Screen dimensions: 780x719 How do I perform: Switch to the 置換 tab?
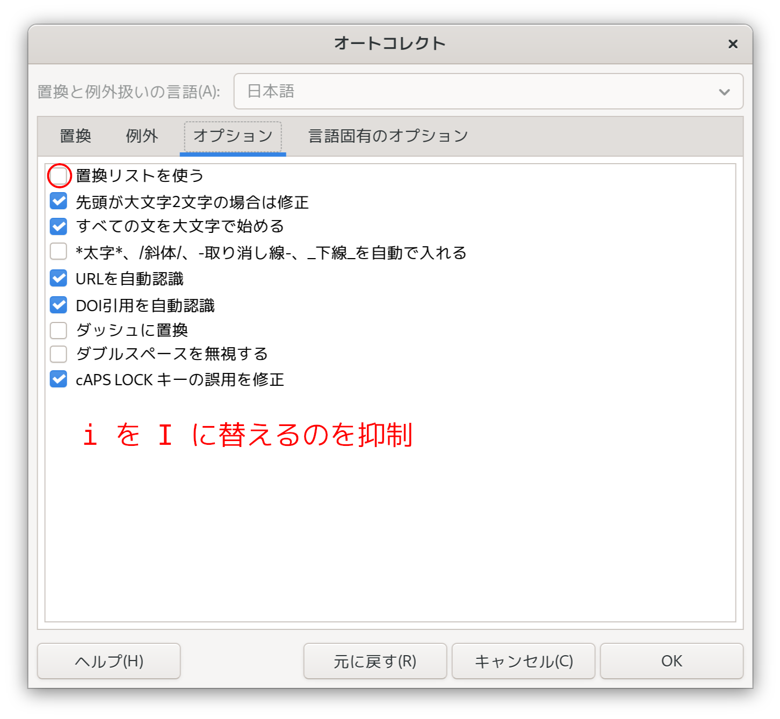[75, 136]
